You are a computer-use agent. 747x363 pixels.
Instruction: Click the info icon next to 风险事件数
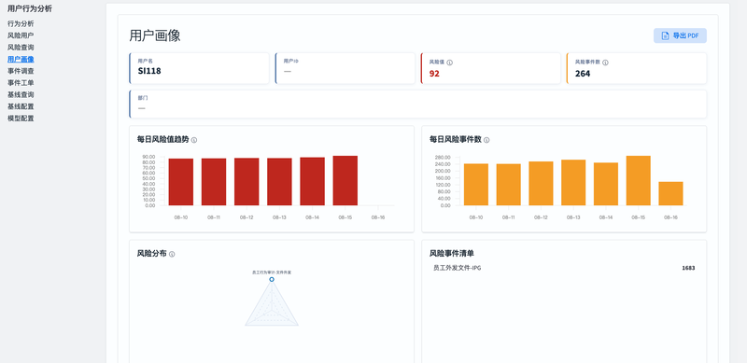[x=605, y=63]
